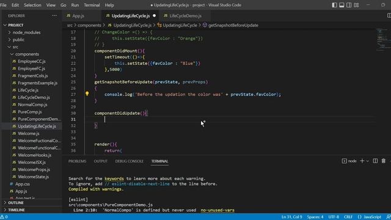Viewport: 391px width, 220px height.
Task: Select node terminal instance
Action: pyautogui.click(x=349, y=161)
